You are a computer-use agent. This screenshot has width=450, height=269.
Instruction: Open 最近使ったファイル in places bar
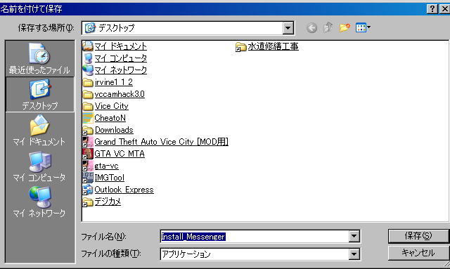click(x=39, y=58)
